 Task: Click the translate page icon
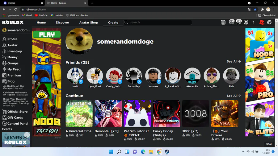pos(249,10)
